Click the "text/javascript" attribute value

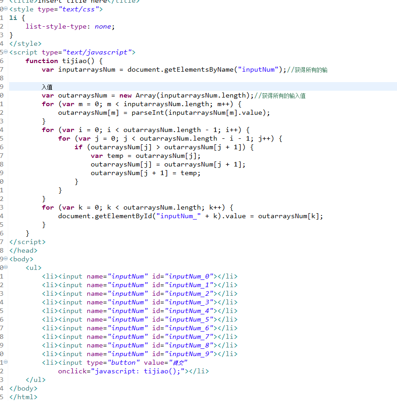click(97, 53)
